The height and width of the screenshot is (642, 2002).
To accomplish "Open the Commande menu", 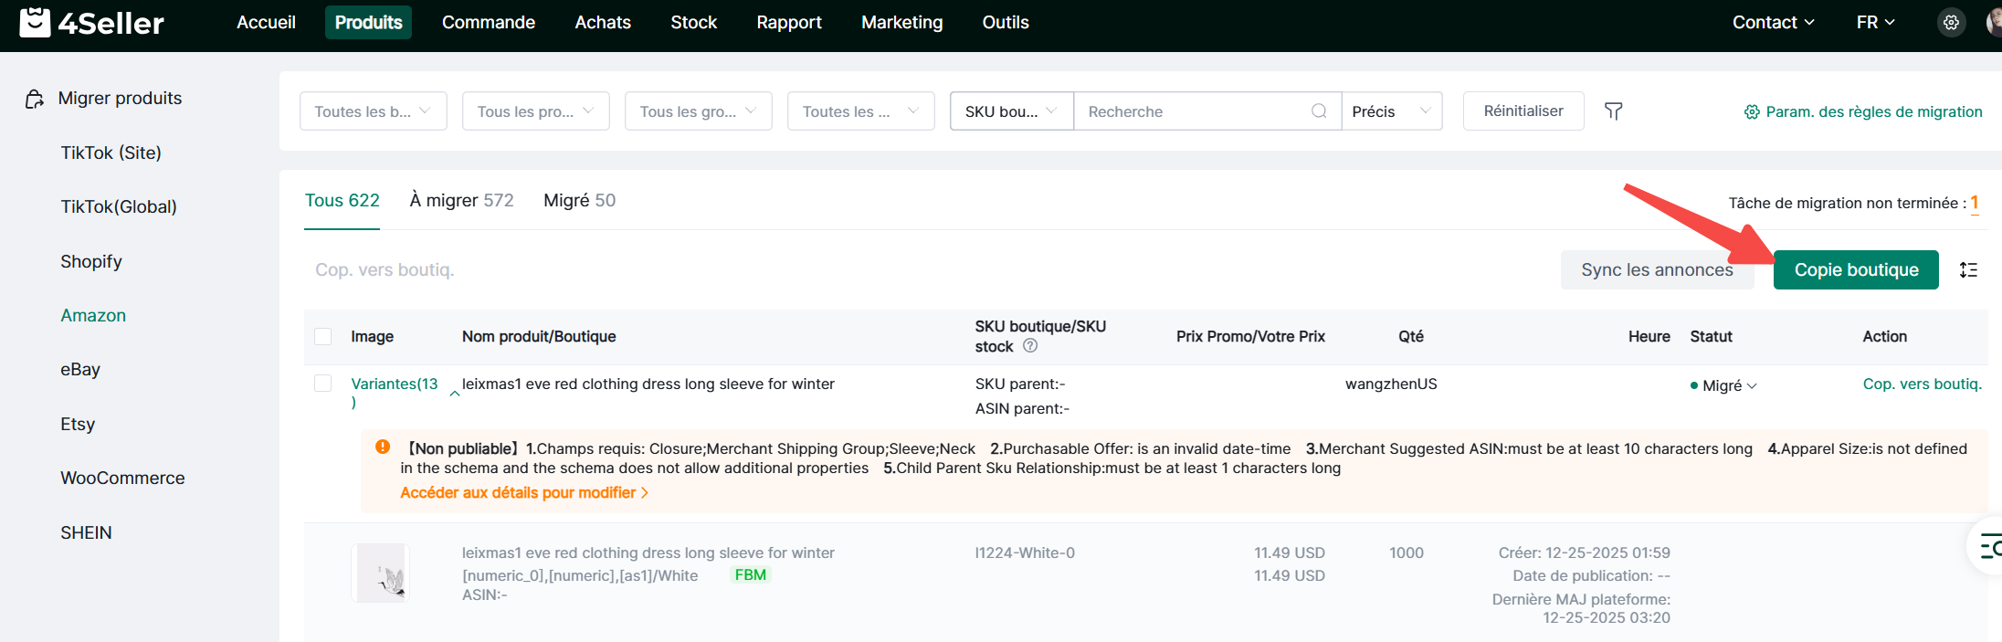I will coord(488,23).
